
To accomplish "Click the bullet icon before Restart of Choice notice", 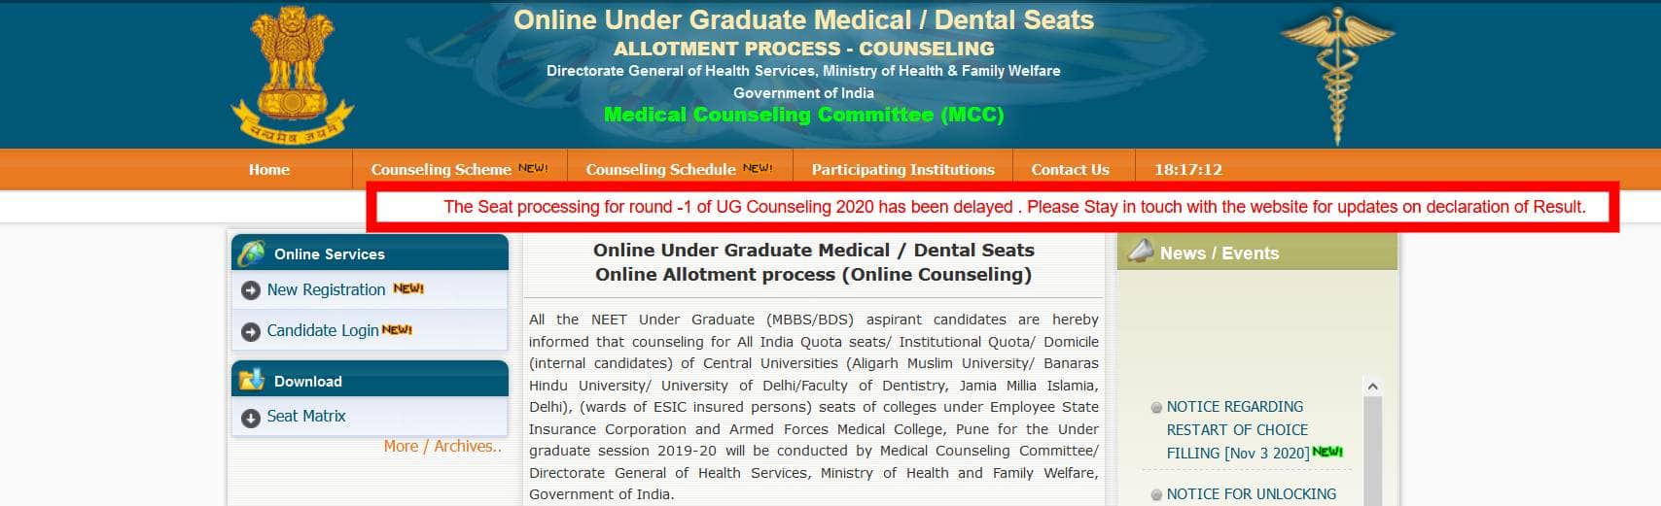I will click(1156, 408).
